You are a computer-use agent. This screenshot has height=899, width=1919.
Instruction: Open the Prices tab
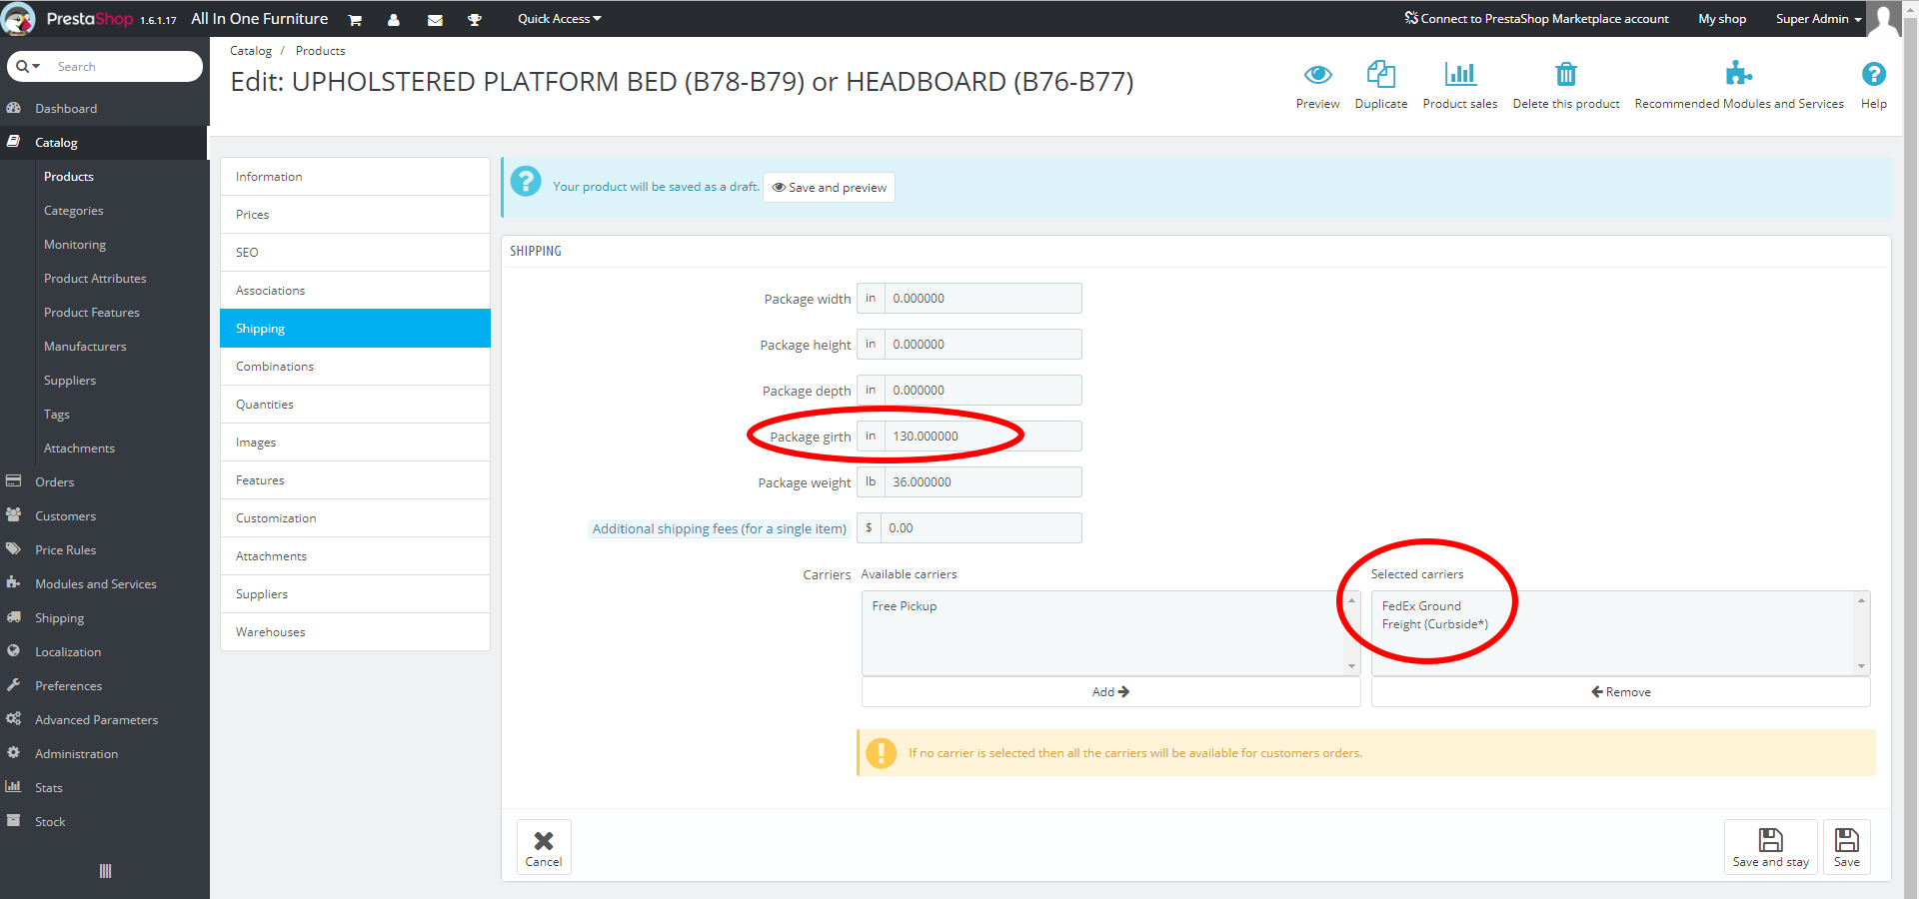tap(355, 215)
